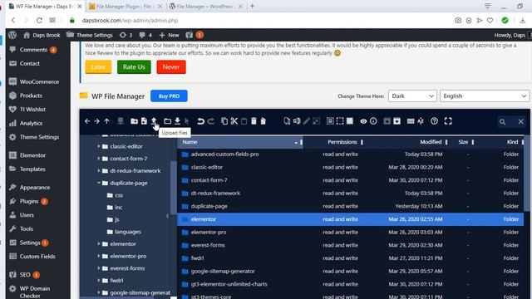Empty the folder using toolbar icon

(x=264, y=121)
